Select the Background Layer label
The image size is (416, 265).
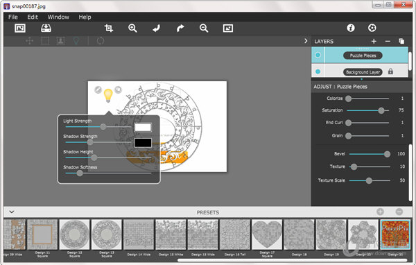click(363, 72)
